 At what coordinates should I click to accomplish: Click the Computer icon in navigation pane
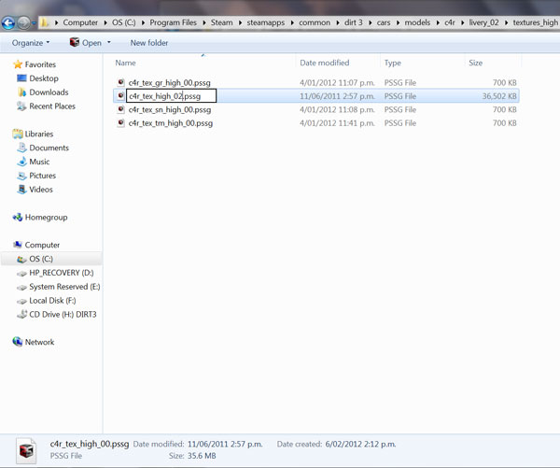point(18,245)
